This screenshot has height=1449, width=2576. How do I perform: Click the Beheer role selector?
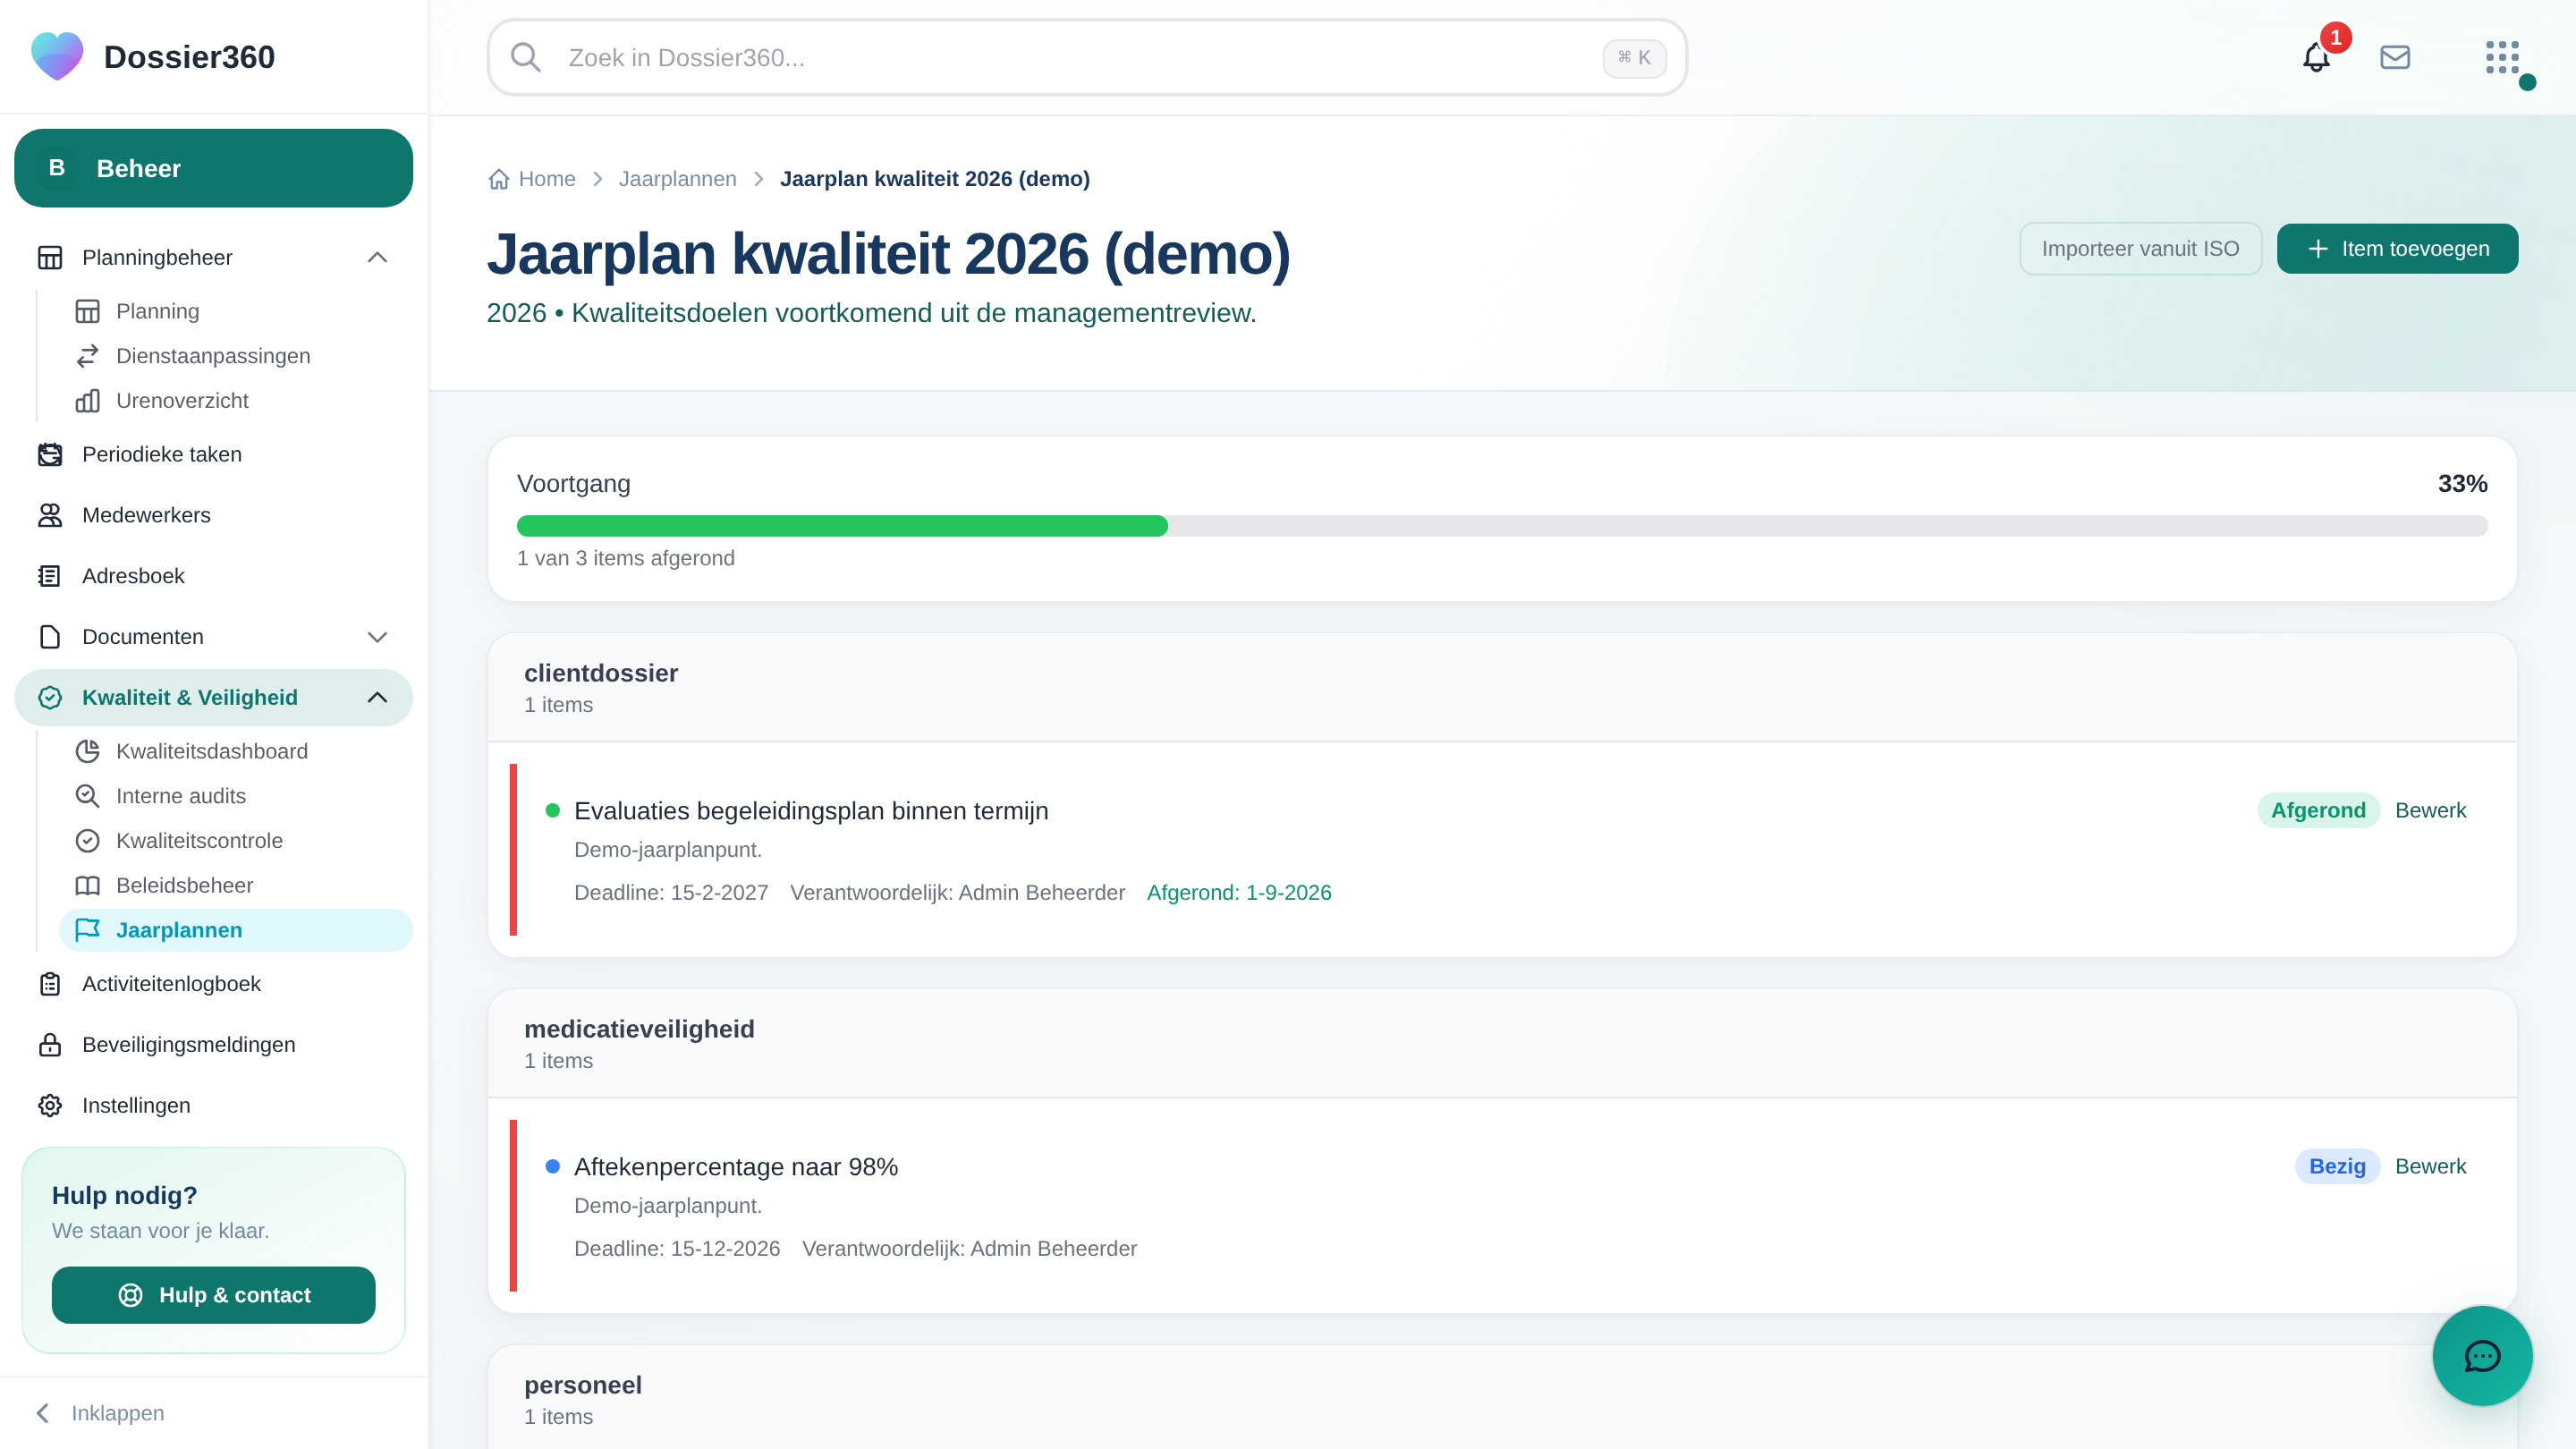pos(213,168)
